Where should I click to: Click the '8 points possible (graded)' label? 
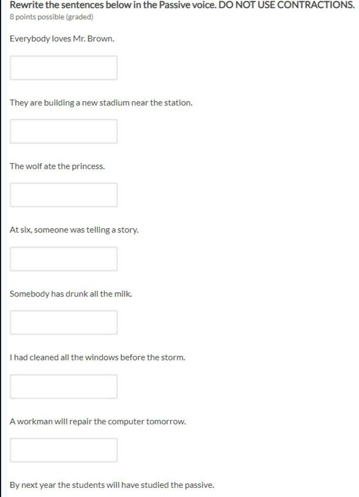tap(52, 17)
